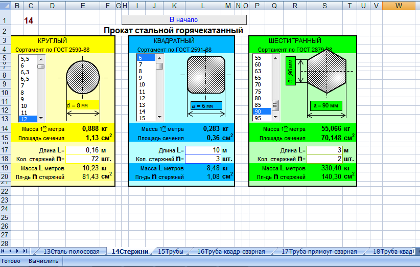Select the 14Стержни sheet tab
420x267 pixels.
click(130, 252)
